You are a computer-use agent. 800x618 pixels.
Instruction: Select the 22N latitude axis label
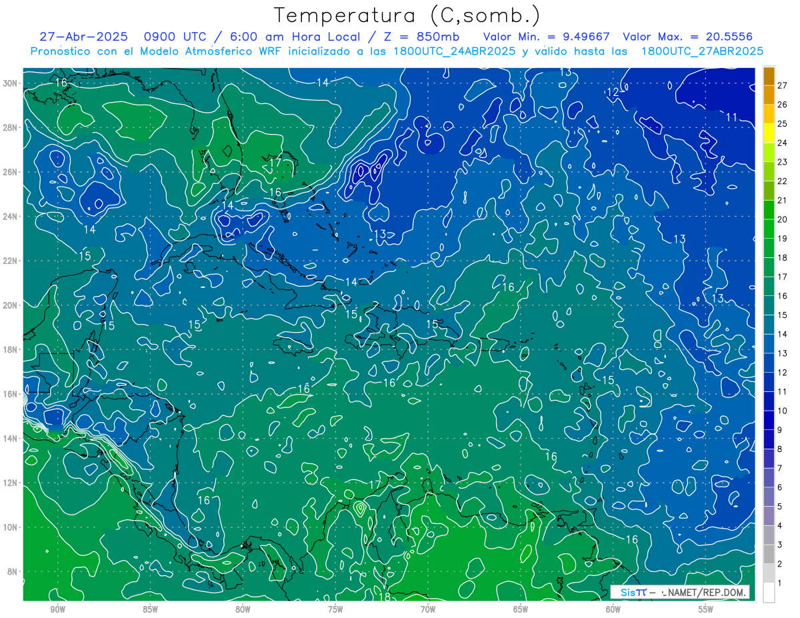tap(11, 261)
